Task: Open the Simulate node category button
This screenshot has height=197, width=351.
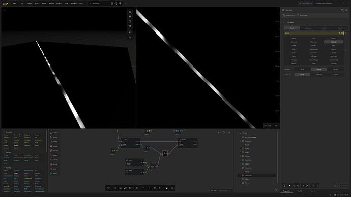Action: click(x=54, y=151)
